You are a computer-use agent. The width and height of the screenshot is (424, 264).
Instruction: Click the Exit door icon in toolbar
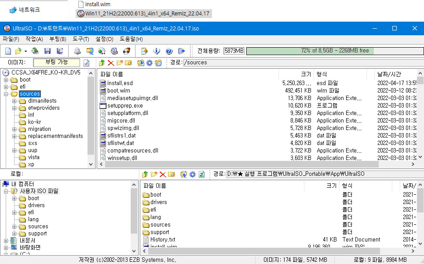(181, 51)
